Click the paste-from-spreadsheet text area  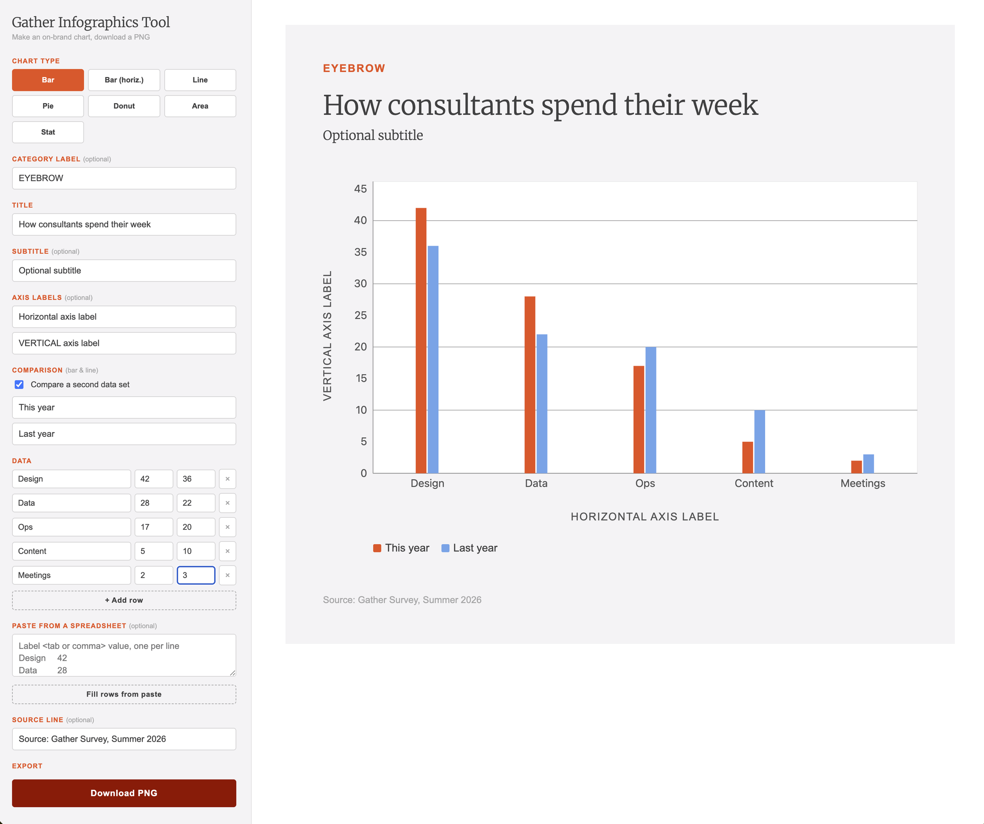click(124, 655)
